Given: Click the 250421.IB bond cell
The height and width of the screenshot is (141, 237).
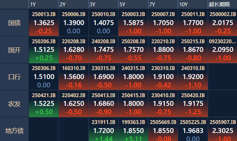Looking at the screenshot, I should tap(44, 103).
